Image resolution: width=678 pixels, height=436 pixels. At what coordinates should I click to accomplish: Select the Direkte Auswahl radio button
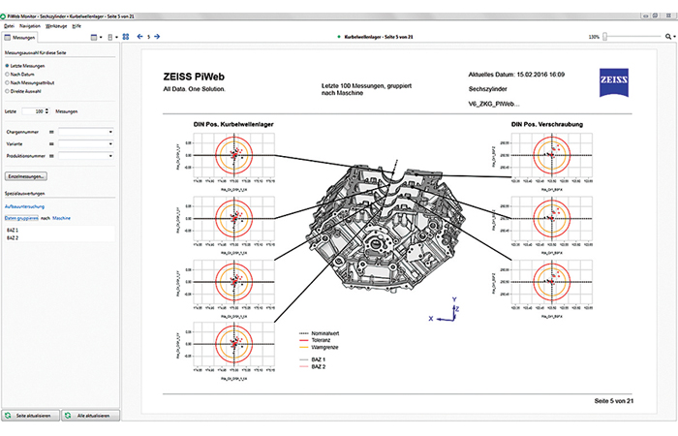coord(7,91)
